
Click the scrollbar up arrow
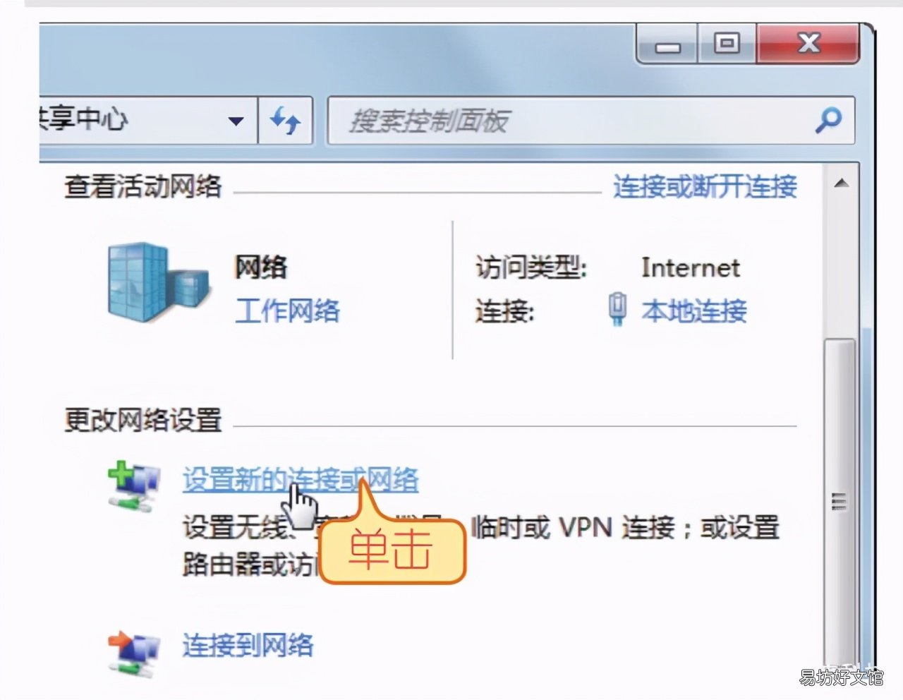coord(841,183)
